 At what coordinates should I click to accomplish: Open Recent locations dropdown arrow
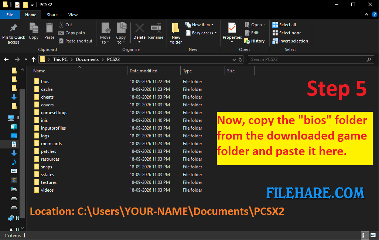(26, 59)
